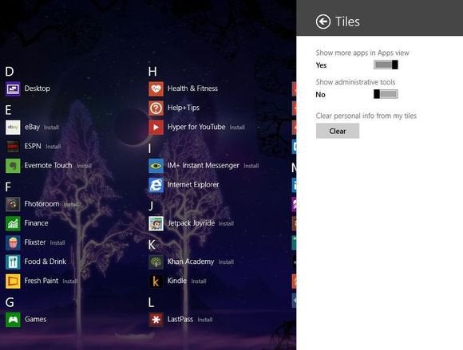The height and width of the screenshot is (350, 463).
Task: Launch Internet Explorer icon
Action: [x=156, y=185]
